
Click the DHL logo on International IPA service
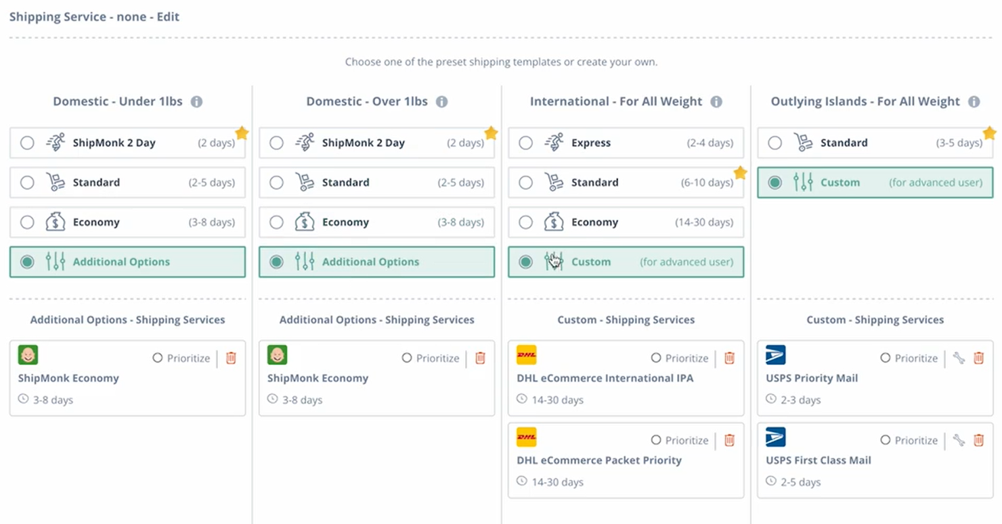tap(526, 354)
